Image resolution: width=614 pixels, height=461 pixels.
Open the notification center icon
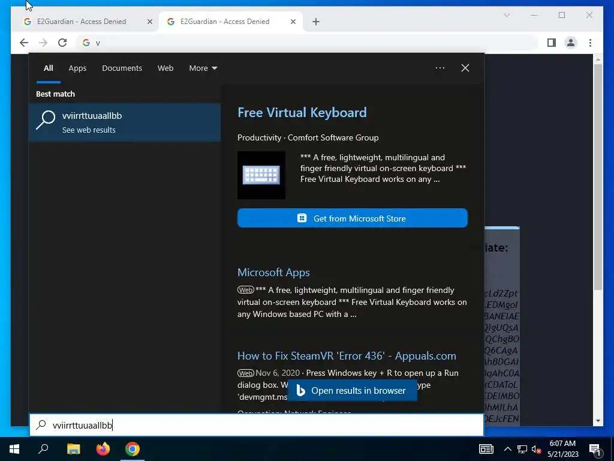(595, 450)
